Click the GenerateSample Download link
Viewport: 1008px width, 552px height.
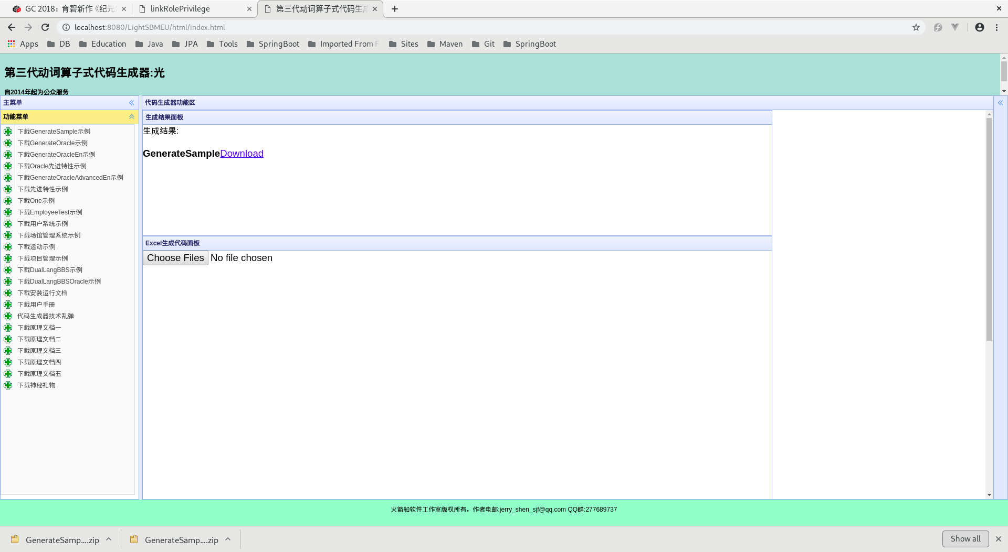pos(241,154)
